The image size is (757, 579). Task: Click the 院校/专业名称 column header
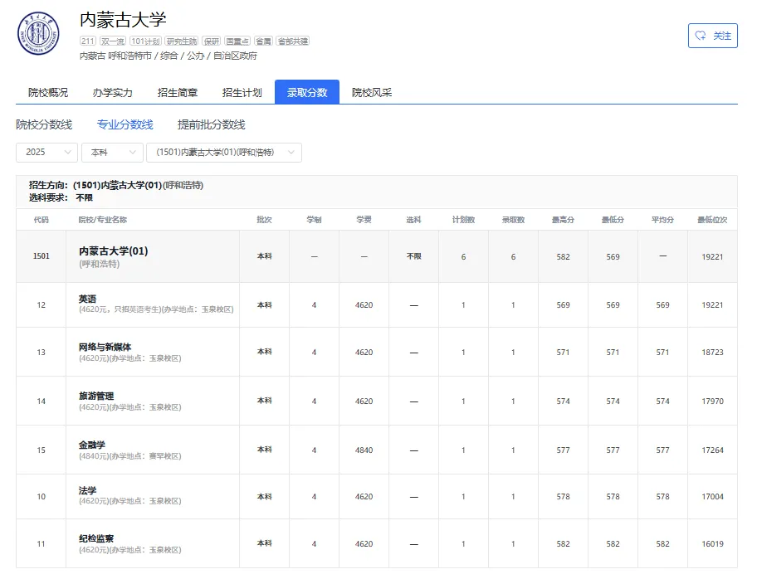tap(102, 220)
